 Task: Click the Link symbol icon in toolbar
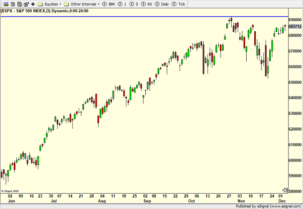pyautogui.click(x=5, y=4)
